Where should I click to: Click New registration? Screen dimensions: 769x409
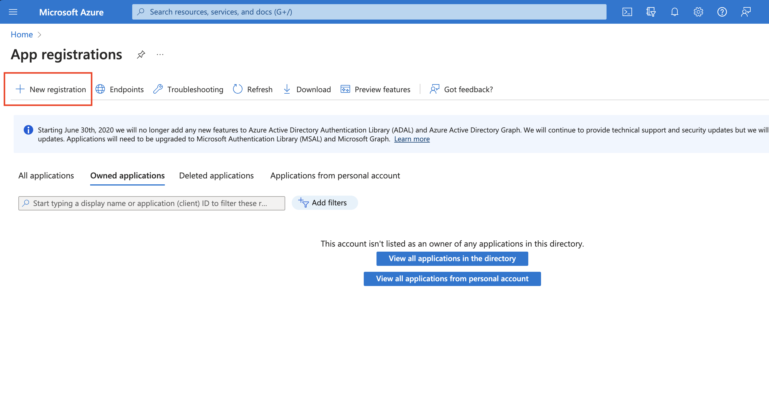pyautogui.click(x=51, y=89)
